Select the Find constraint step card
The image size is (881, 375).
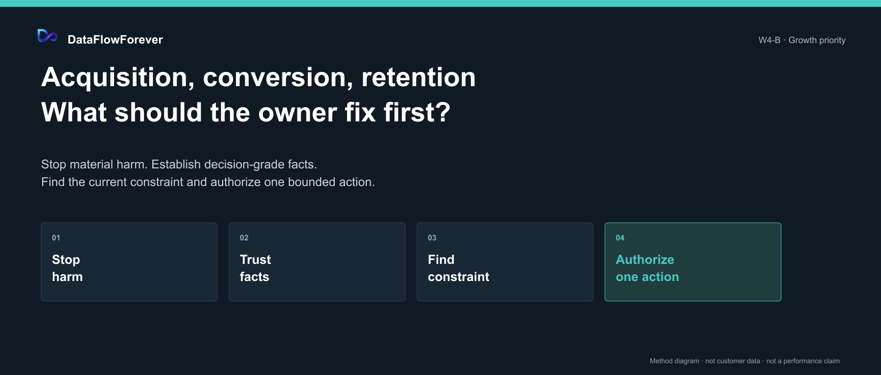tap(505, 262)
